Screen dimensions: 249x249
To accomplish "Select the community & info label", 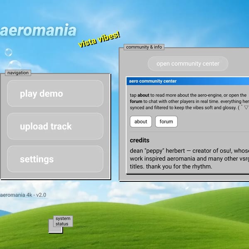I will coord(144,47).
